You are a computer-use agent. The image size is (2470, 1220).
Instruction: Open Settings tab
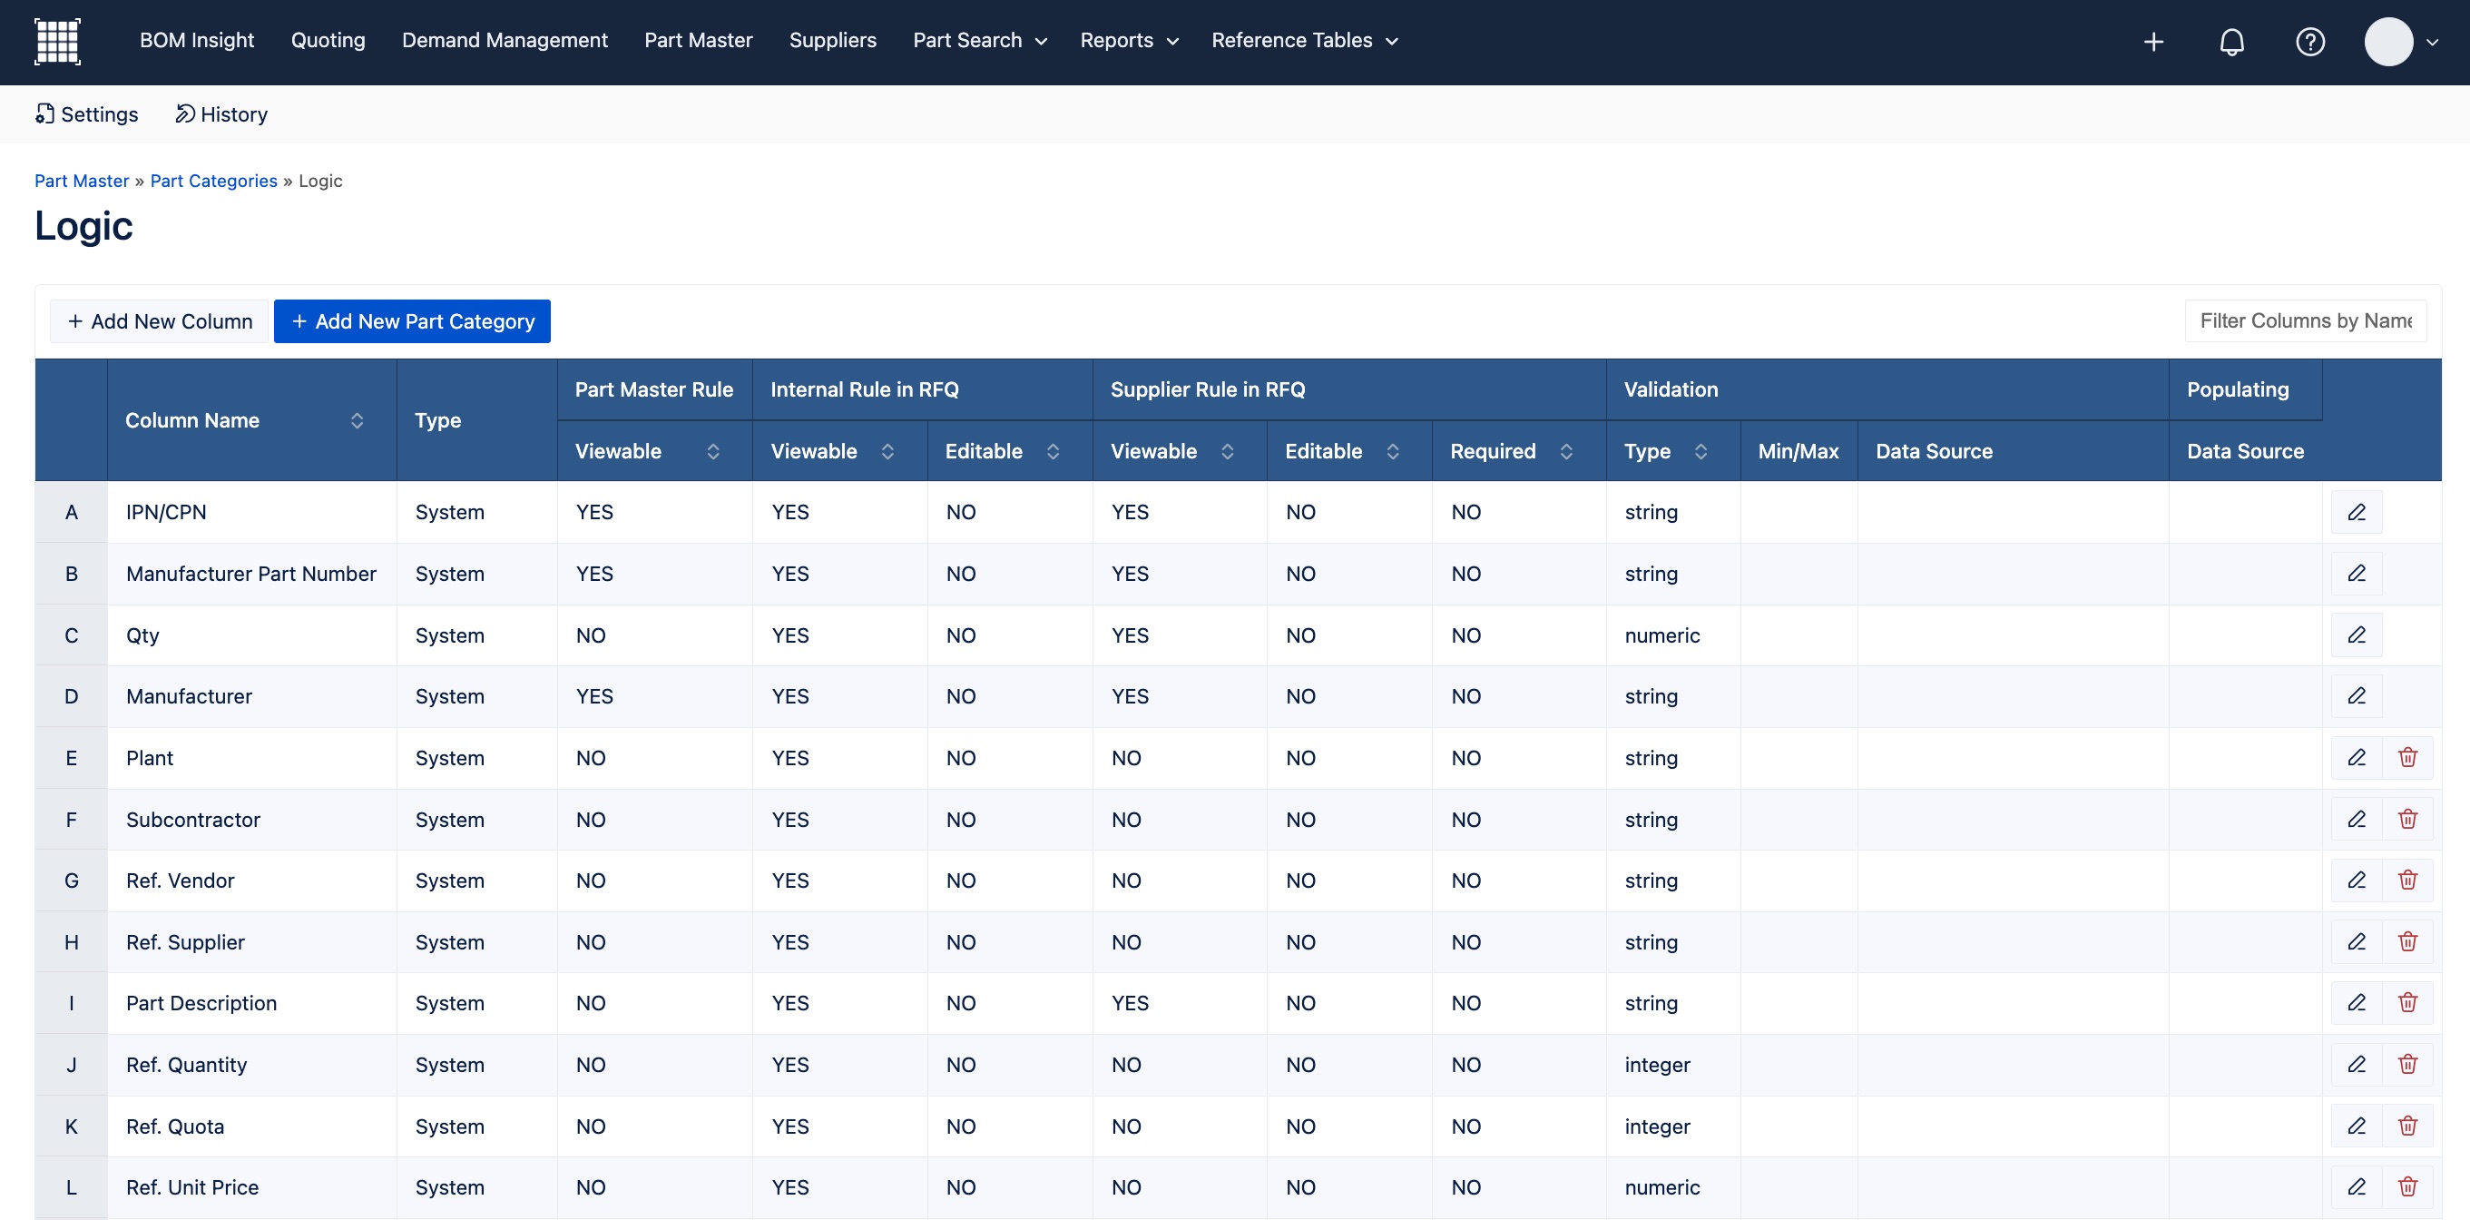[x=86, y=114]
